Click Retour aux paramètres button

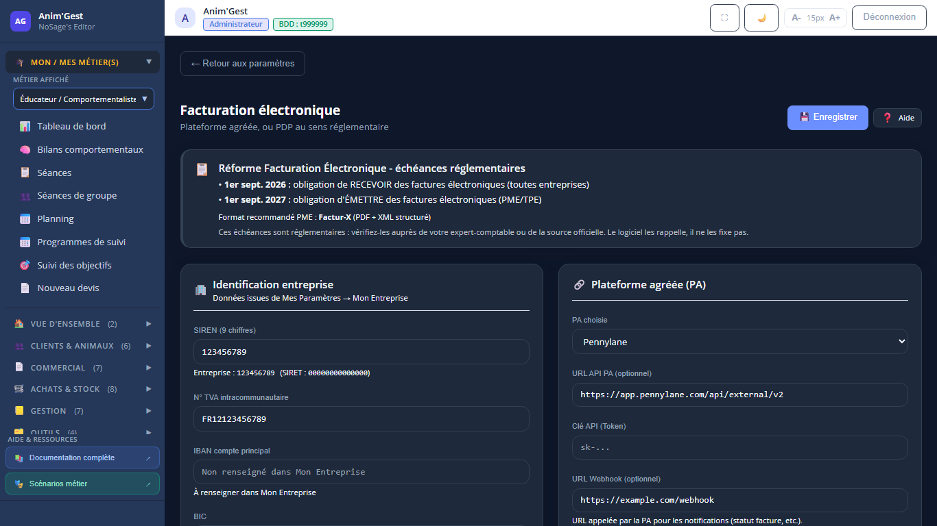[243, 64]
